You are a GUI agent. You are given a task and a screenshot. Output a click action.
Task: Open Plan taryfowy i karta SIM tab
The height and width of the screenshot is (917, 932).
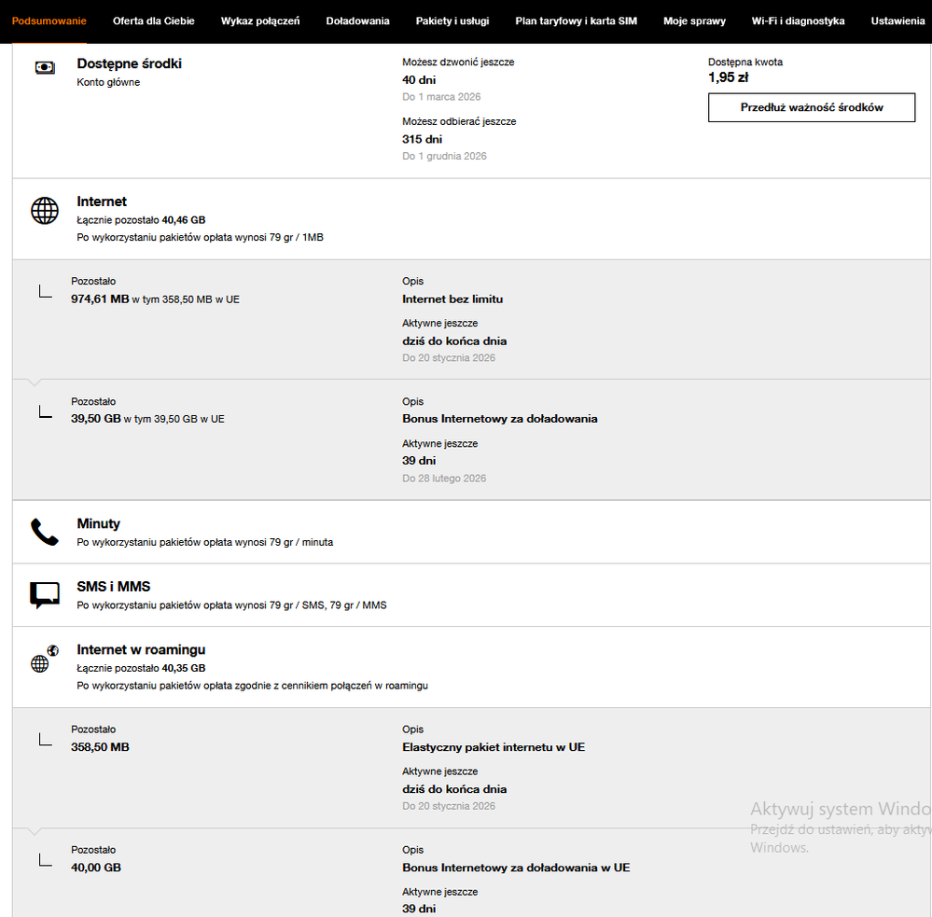576,21
